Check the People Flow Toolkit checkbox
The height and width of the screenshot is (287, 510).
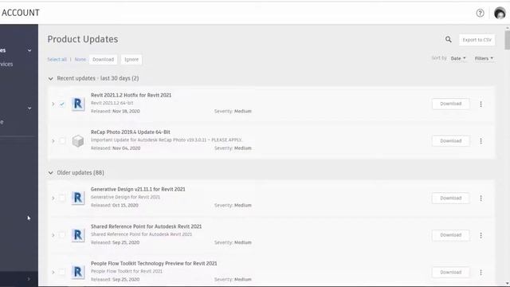62,273
